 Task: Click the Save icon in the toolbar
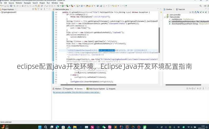5,6
